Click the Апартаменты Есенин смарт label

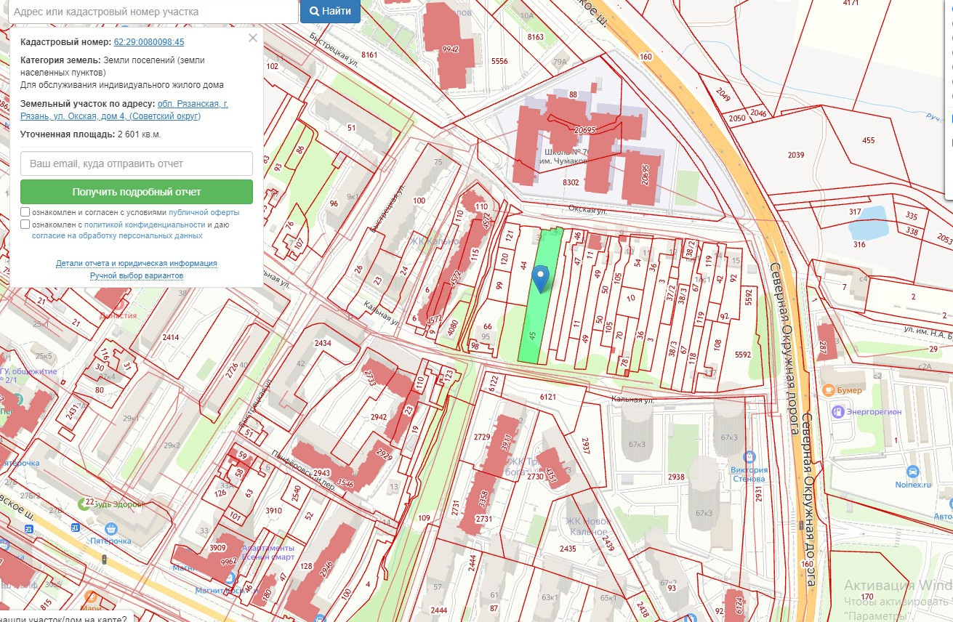pyautogui.click(x=268, y=552)
